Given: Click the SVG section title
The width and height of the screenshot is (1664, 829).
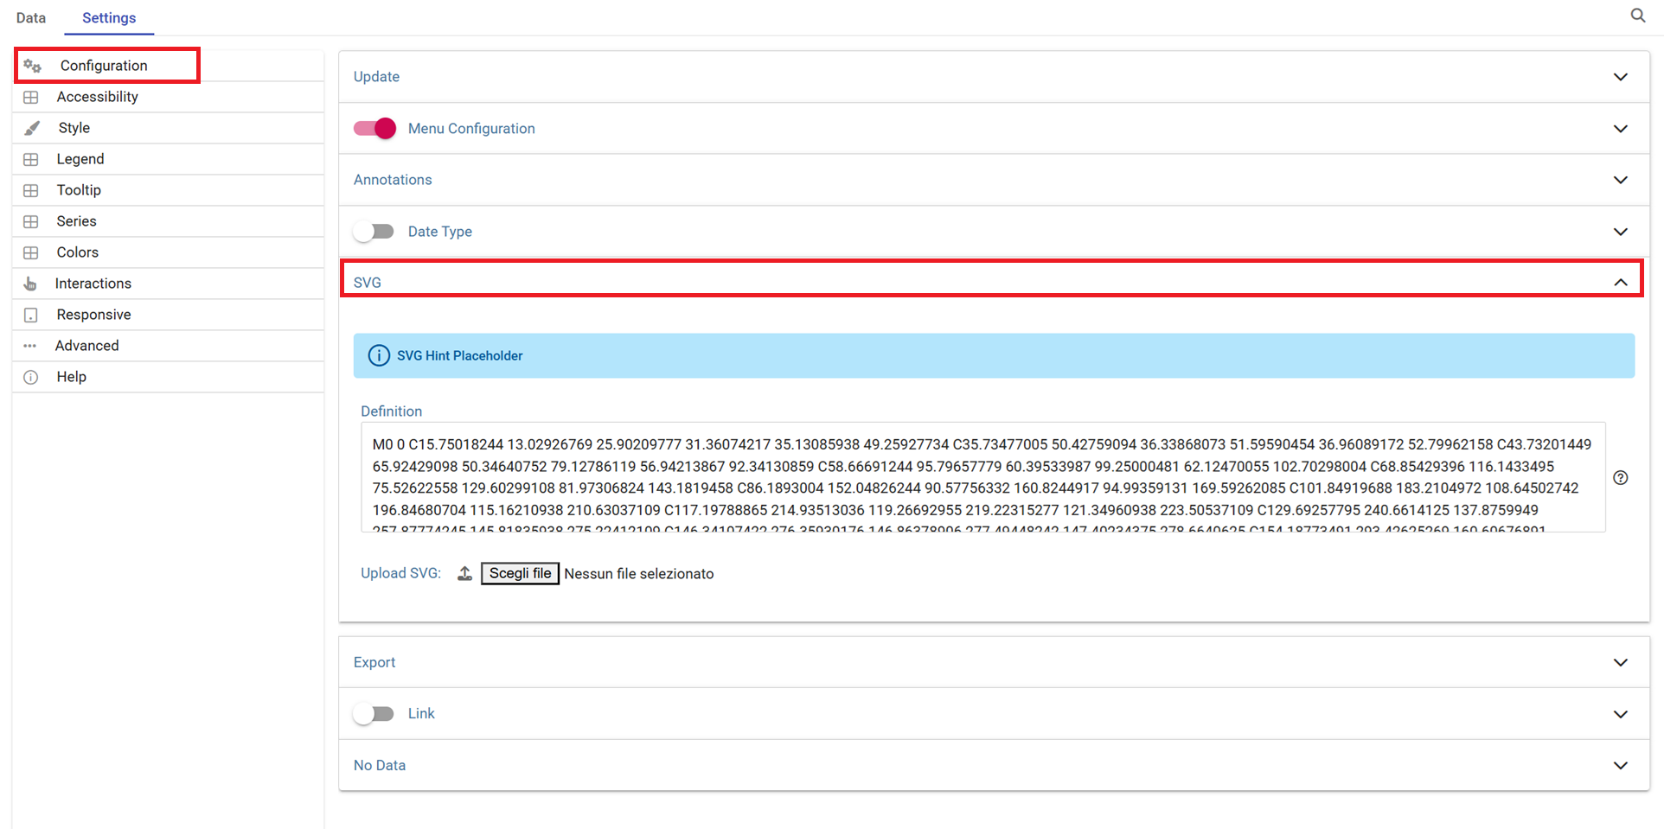Looking at the screenshot, I should pos(368,283).
